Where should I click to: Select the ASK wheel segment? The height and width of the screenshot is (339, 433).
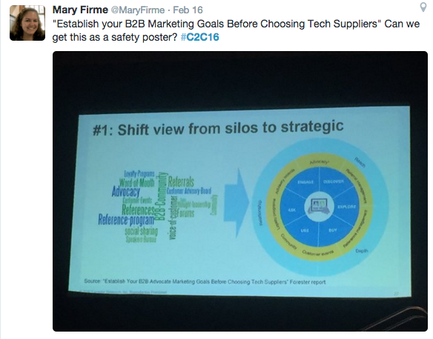(x=292, y=210)
